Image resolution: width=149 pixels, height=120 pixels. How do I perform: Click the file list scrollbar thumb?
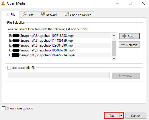pyautogui.click(x=114, y=48)
